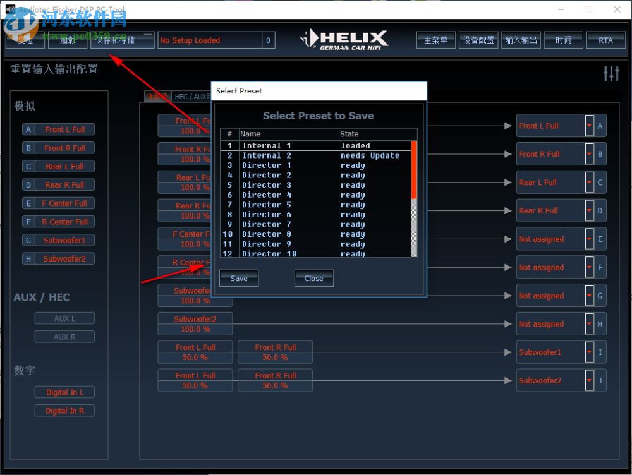
Task: Open the equalizer settings icon top right
Action: click(611, 73)
